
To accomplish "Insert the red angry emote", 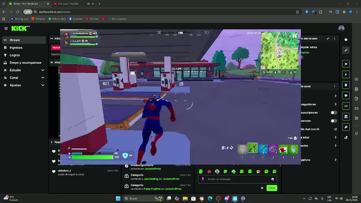I will click(209, 171).
